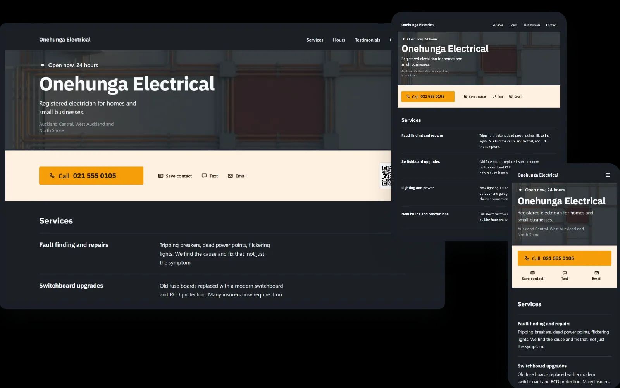Screen dimensions: 620x388
Task: Click the Onehunga Electrical logo in desktop header
Action: coord(65,40)
